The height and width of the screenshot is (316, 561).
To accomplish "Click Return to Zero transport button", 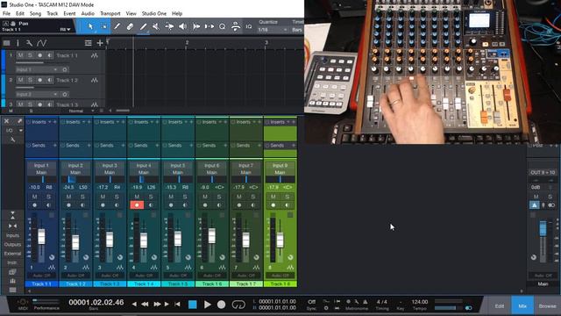I will pyautogui.click(x=177, y=305).
